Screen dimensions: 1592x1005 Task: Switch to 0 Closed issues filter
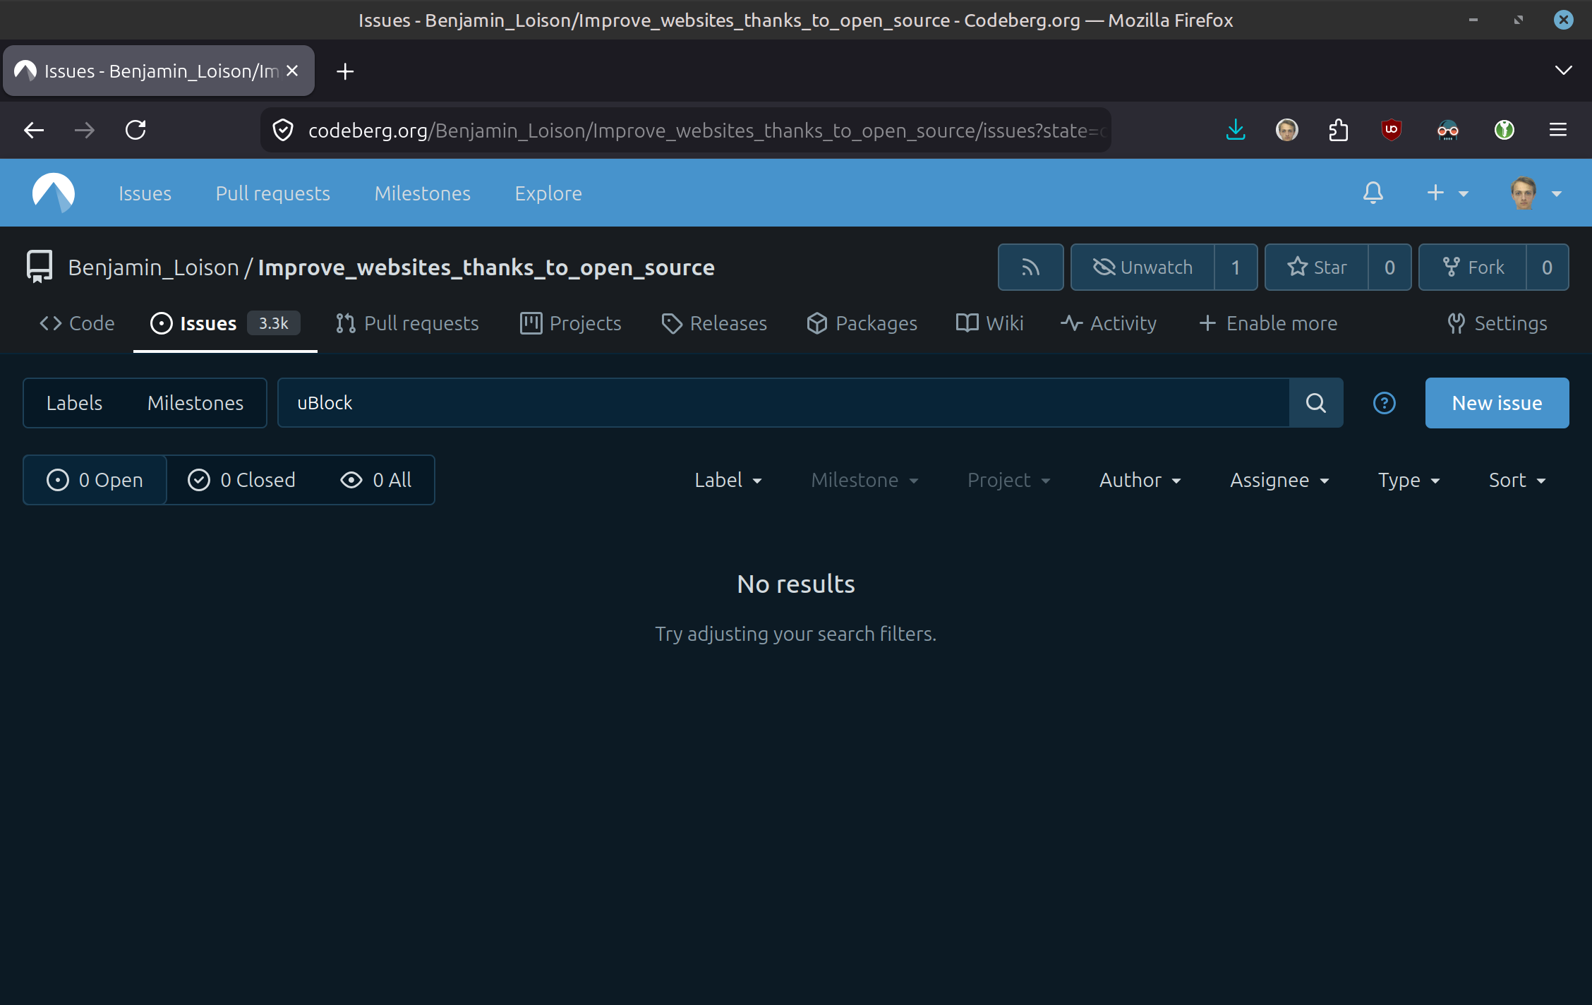pyautogui.click(x=242, y=480)
